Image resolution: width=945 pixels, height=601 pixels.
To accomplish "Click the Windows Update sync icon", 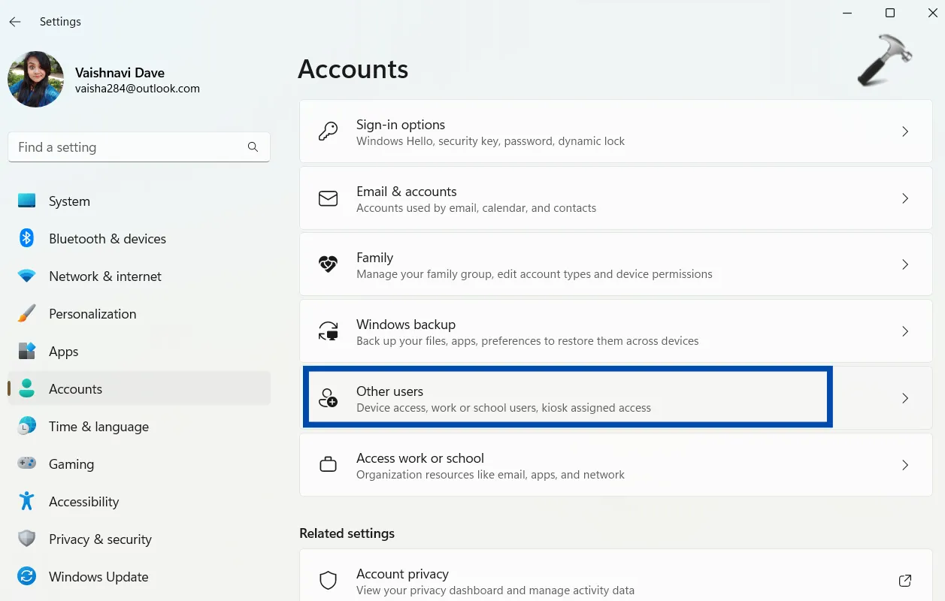I will point(27,576).
